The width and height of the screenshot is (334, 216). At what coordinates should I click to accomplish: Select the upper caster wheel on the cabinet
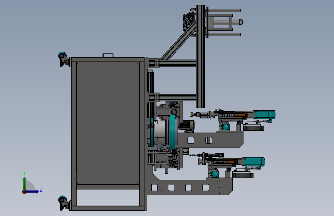[62, 56]
